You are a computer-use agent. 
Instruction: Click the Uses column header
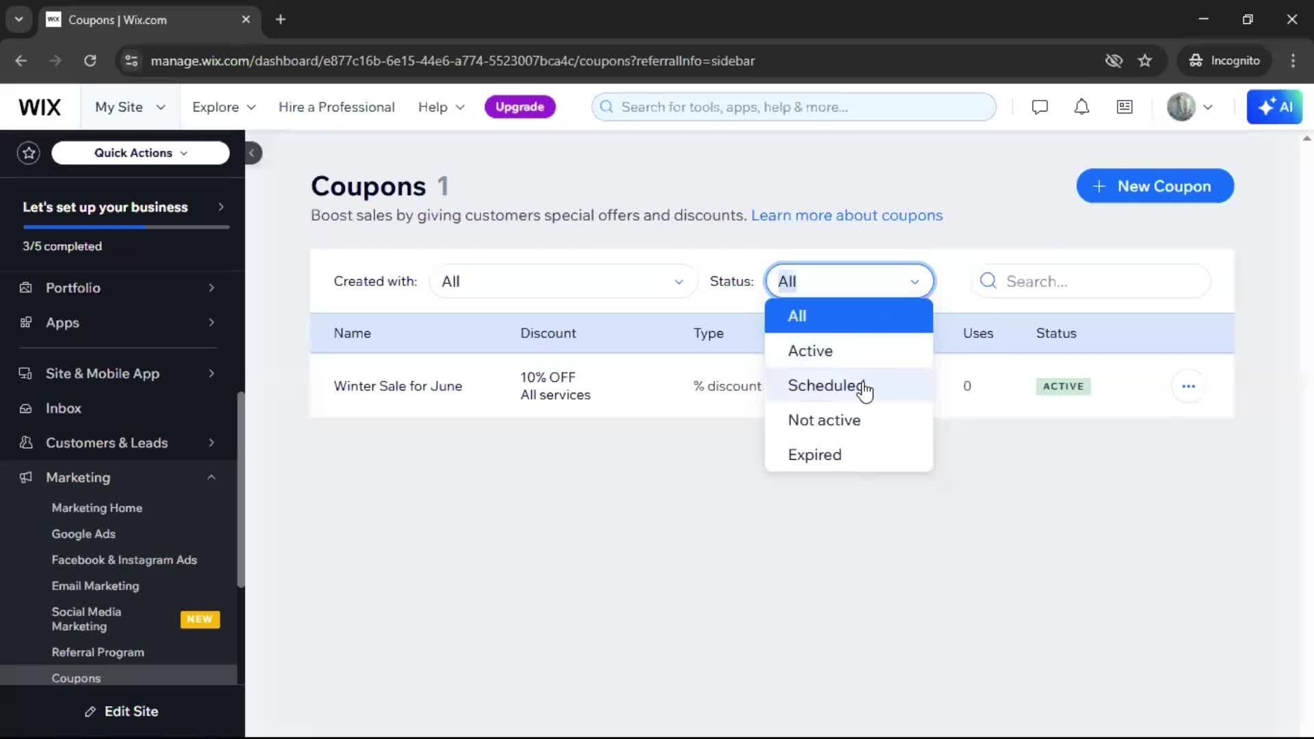click(x=978, y=333)
